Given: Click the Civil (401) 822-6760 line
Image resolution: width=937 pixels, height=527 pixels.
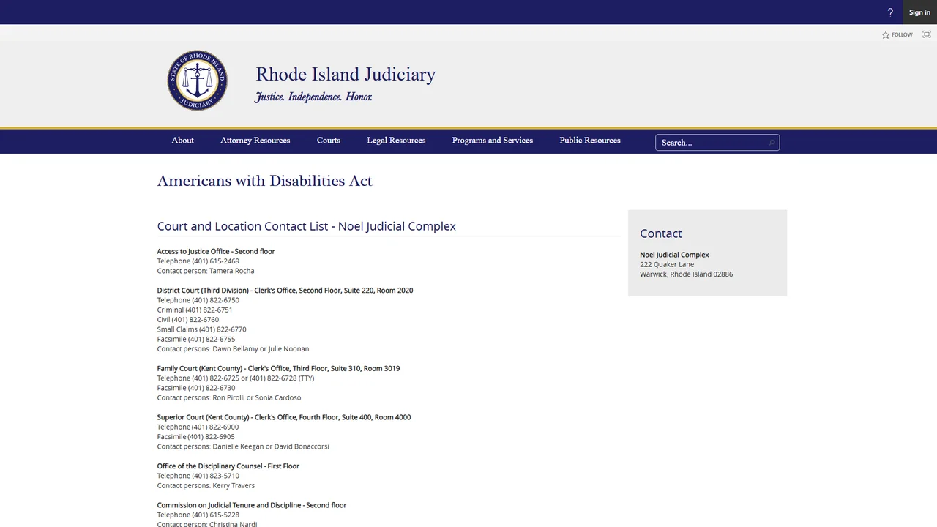Looking at the screenshot, I should (x=188, y=320).
